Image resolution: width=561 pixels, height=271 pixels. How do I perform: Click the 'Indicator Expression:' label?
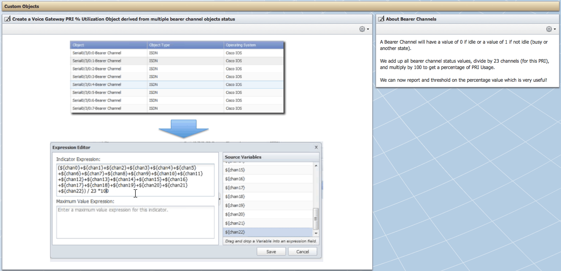click(78, 159)
